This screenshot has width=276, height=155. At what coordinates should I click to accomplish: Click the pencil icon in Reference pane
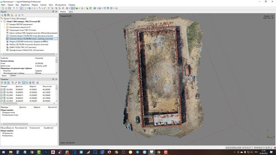tap(16, 83)
